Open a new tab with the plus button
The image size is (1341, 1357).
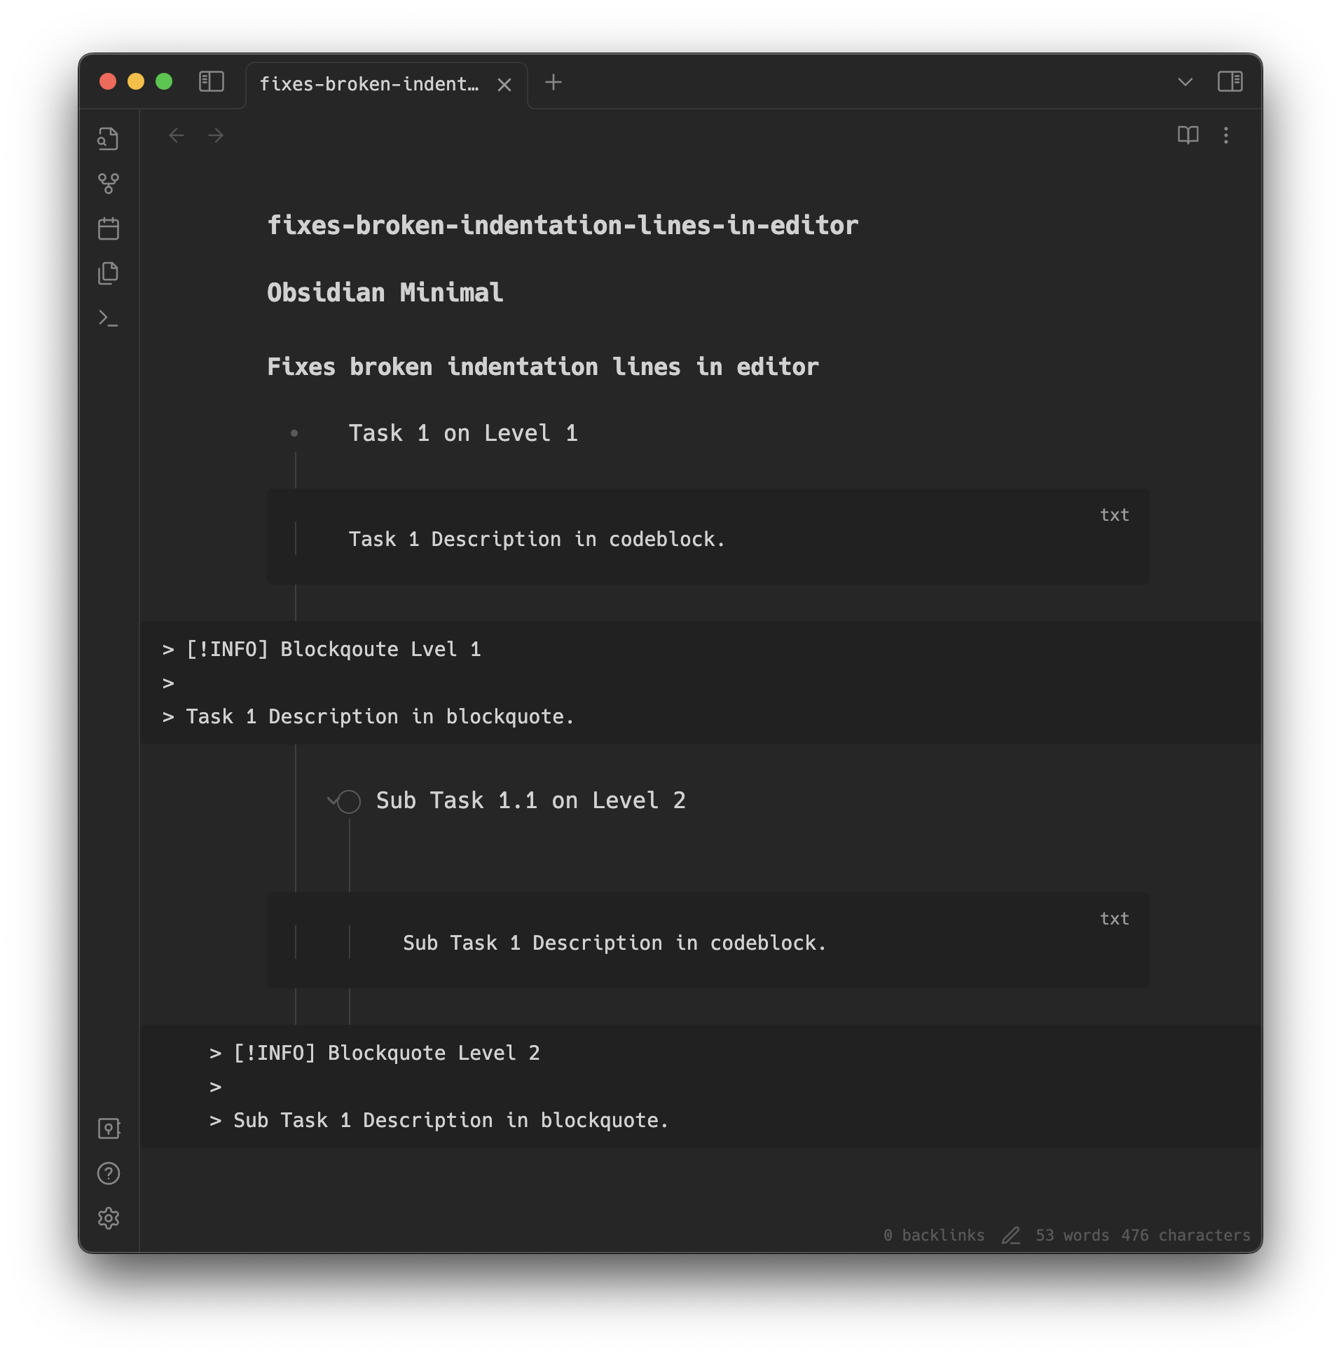point(554,82)
